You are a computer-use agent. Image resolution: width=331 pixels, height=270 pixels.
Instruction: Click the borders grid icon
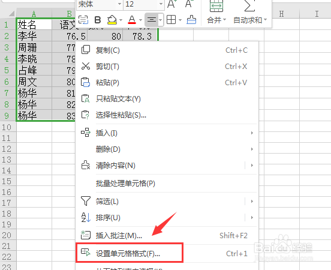[x=171, y=20]
